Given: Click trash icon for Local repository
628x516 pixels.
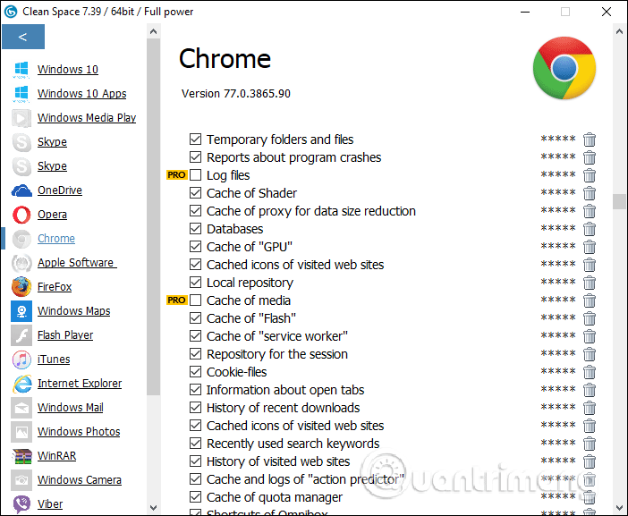Looking at the screenshot, I should tap(590, 283).
